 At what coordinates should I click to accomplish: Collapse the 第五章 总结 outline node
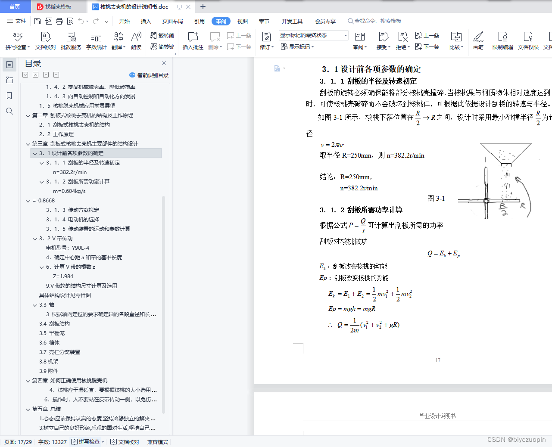(x=28, y=409)
